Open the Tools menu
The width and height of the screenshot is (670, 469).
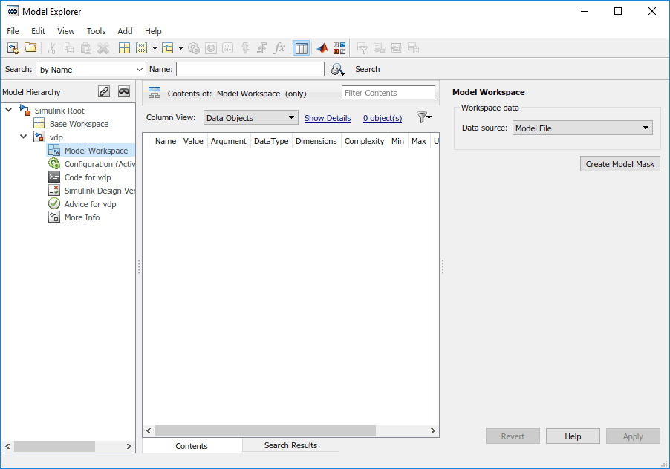[x=96, y=31]
